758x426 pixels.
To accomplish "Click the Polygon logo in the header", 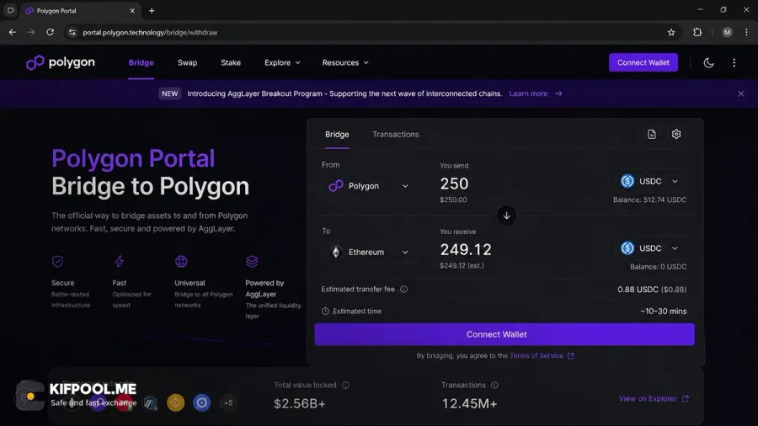I will tap(61, 62).
